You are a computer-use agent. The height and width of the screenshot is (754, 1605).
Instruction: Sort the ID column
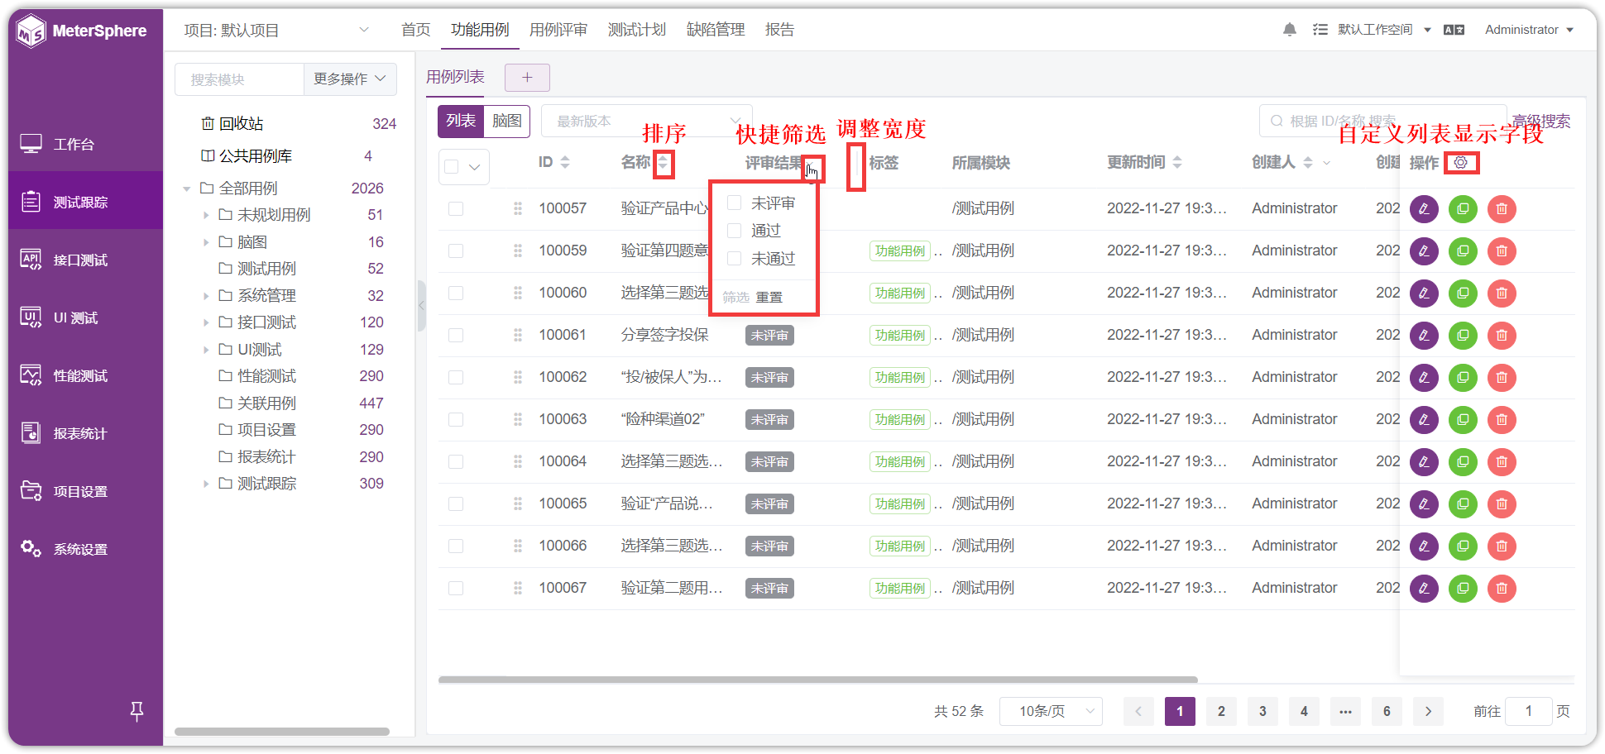coord(565,163)
